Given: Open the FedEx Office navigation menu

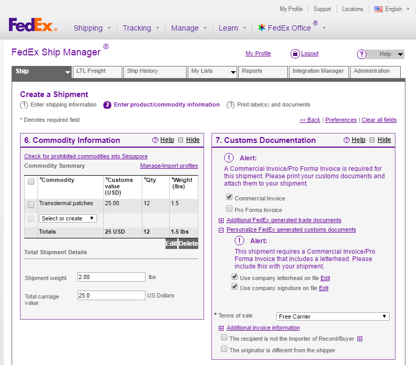Looking at the screenshot, I should 292,27.
